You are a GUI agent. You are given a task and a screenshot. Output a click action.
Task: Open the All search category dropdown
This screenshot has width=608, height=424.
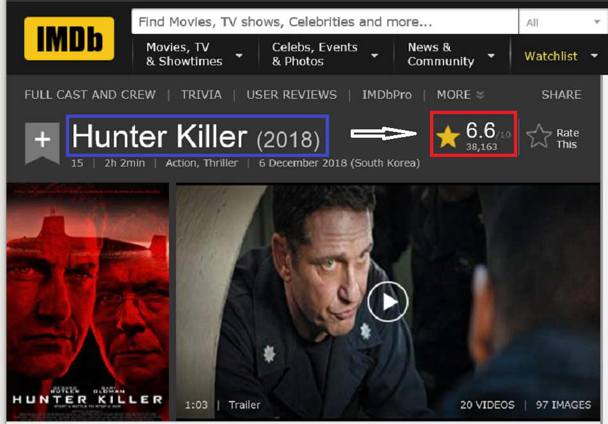pyautogui.click(x=563, y=22)
